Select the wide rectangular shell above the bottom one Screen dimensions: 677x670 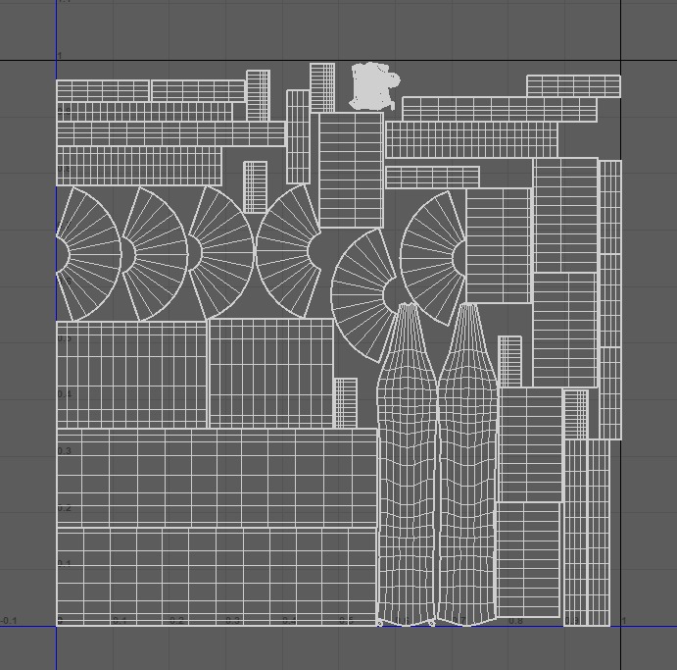[x=217, y=478]
